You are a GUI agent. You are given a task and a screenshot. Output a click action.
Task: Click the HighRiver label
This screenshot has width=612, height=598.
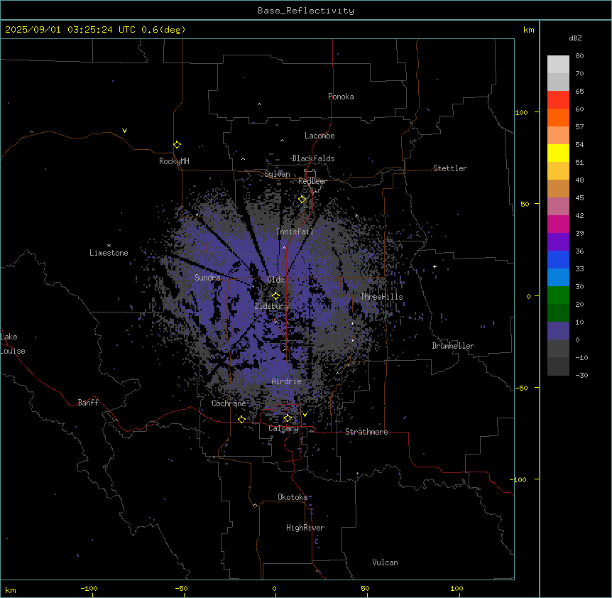click(305, 528)
